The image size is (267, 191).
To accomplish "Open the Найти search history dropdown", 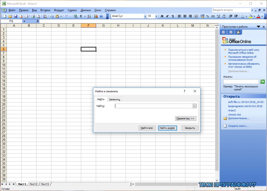I will tap(195, 106).
